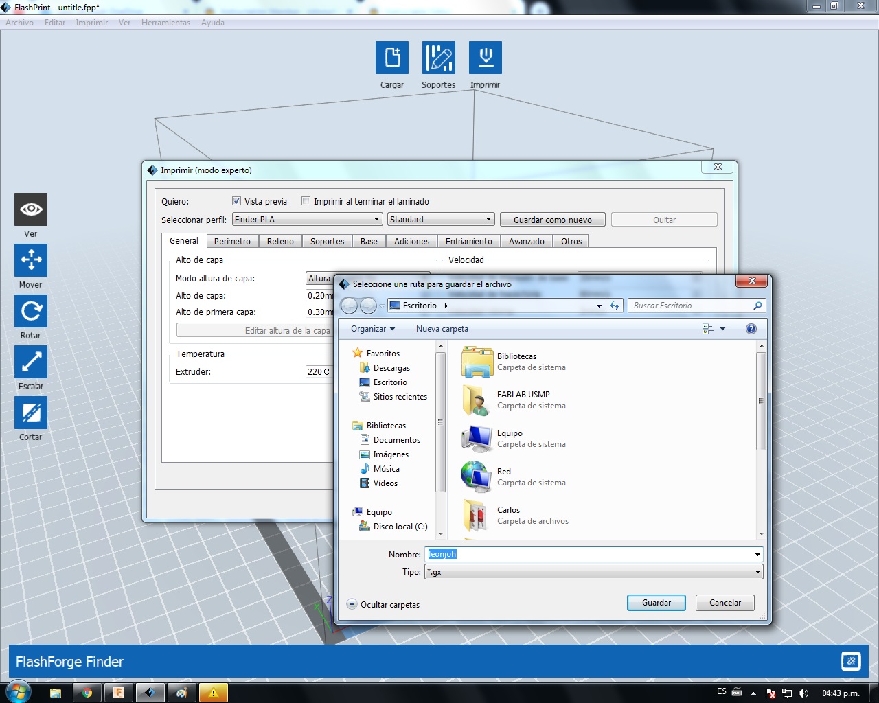Switch to the Perímetro tab
Image resolution: width=879 pixels, height=703 pixels.
[232, 242]
